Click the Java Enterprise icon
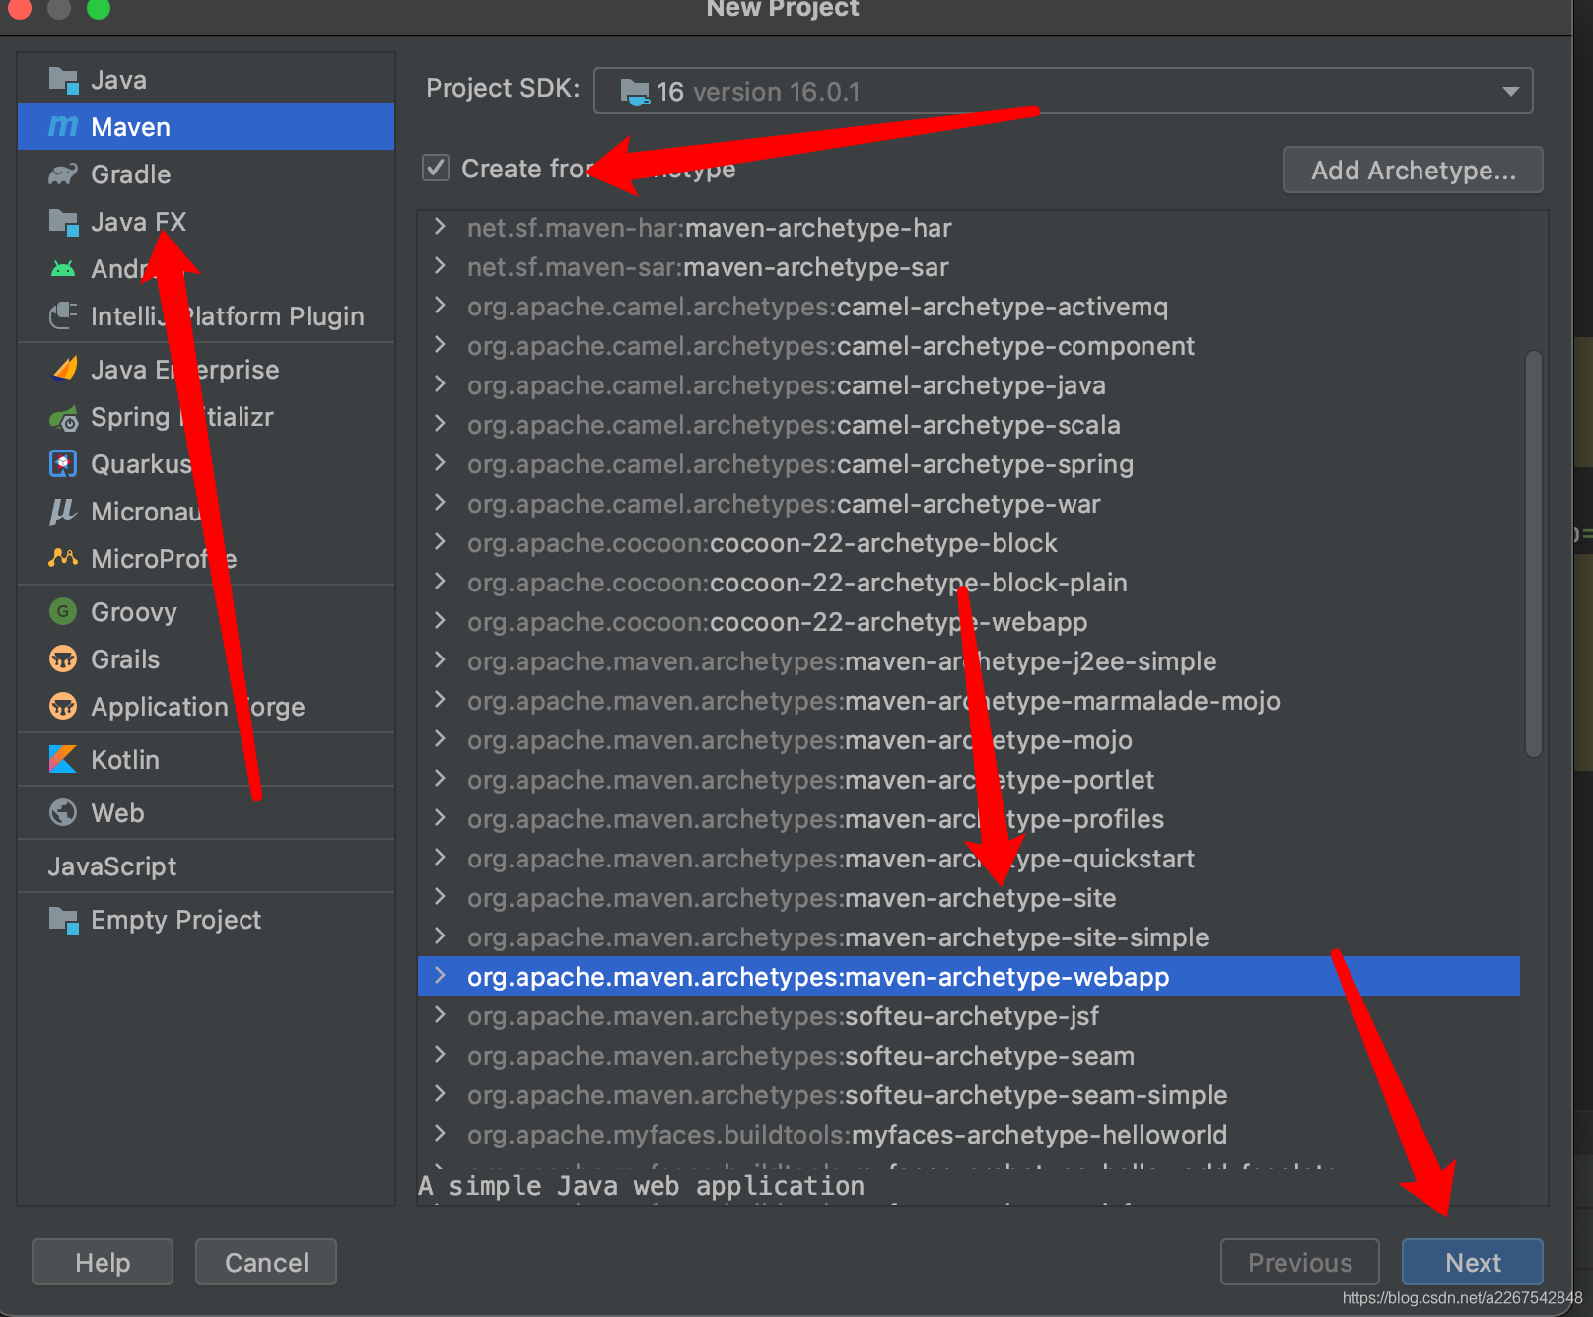 63,370
